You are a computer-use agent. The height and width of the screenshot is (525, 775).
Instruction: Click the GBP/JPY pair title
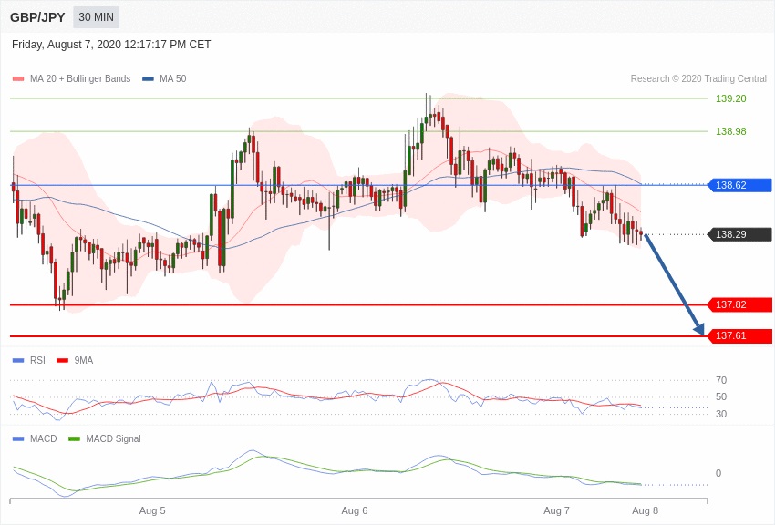(37, 17)
